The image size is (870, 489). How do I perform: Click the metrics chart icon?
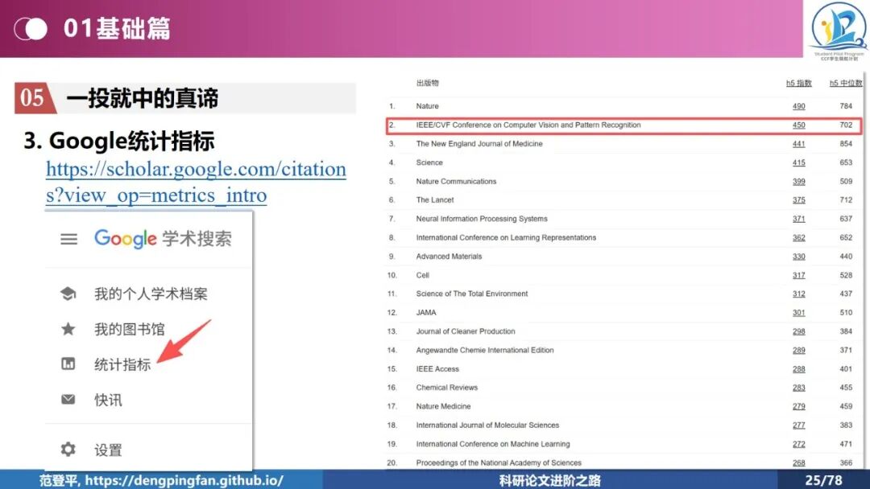(68, 364)
